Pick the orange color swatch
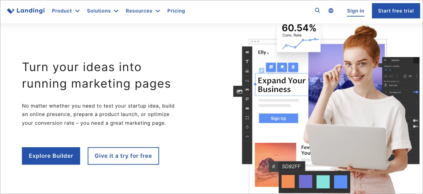Viewport: 423px width, 194px height. 288,182
